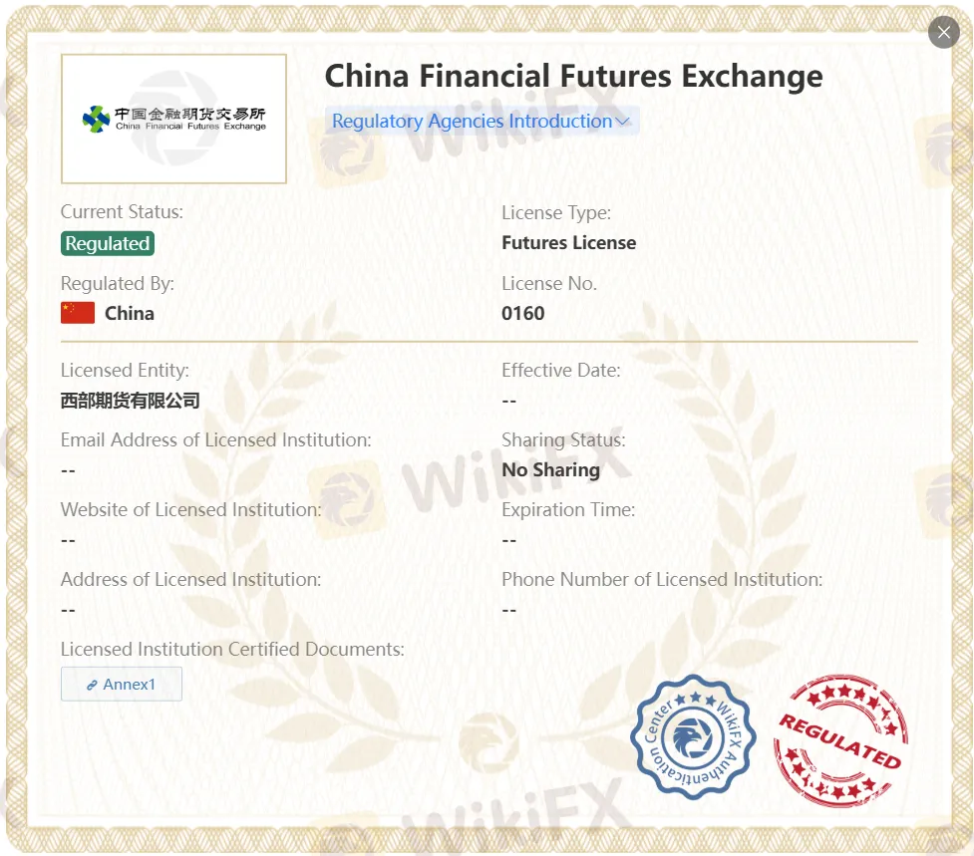Screen dimensions: 974x856
Task: Click the Licensed Institution Certified Documents label
Action: [232, 649]
